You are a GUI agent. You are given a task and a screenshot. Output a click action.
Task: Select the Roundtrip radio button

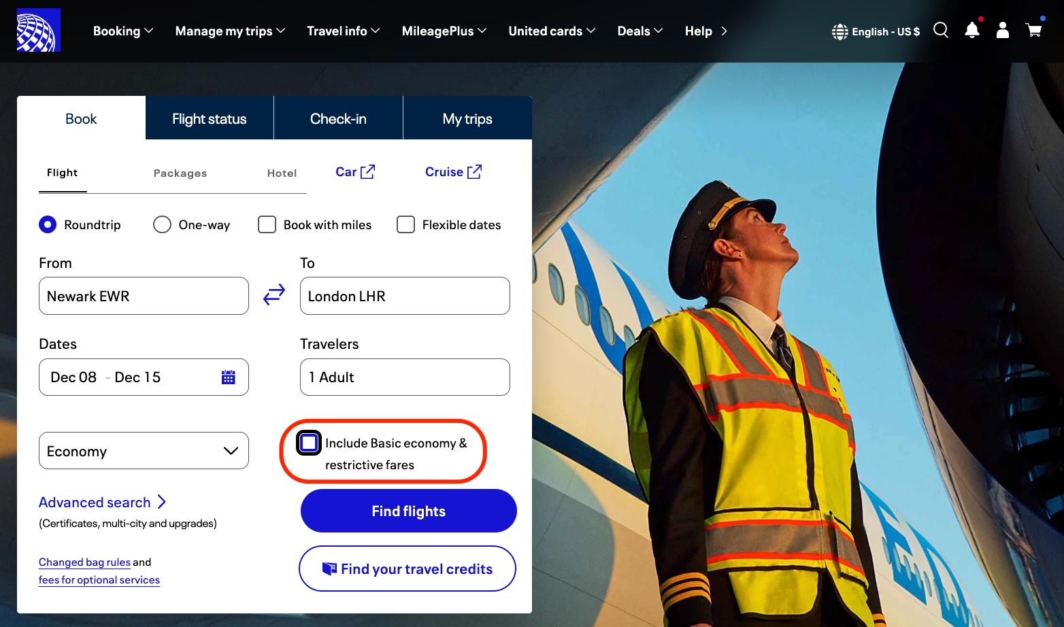[x=48, y=224]
